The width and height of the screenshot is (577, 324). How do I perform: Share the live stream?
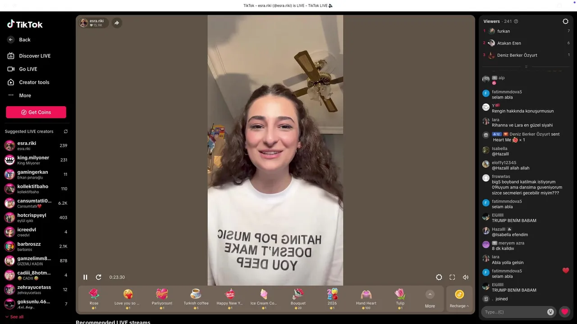pos(117,22)
